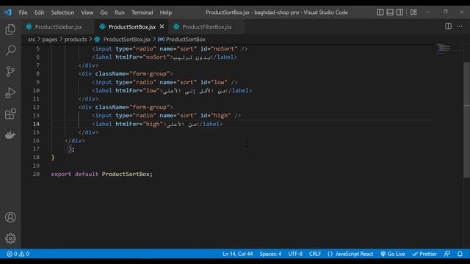Open Customize Layout icon
The image size is (470, 264).
[x=413, y=12]
